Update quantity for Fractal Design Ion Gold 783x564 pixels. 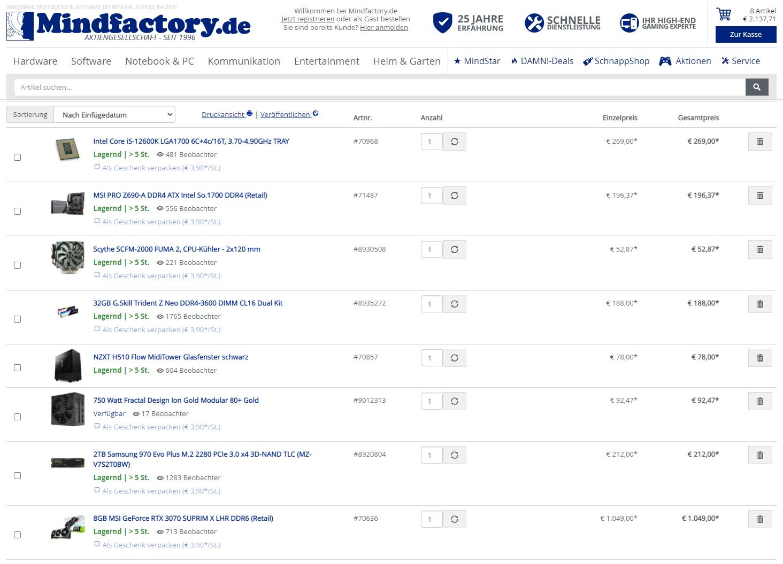pos(455,401)
